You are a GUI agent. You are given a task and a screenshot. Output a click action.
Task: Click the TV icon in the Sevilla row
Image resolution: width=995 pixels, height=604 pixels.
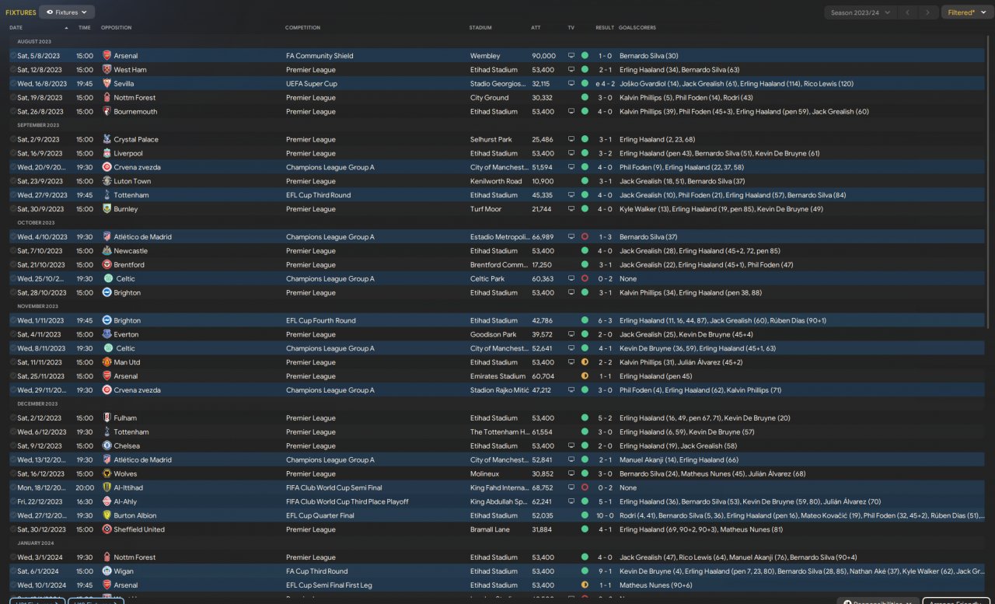click(571, 84)
